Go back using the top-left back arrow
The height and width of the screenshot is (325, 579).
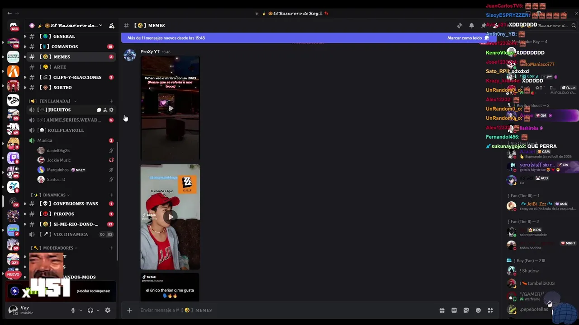(x=9, y=13)
